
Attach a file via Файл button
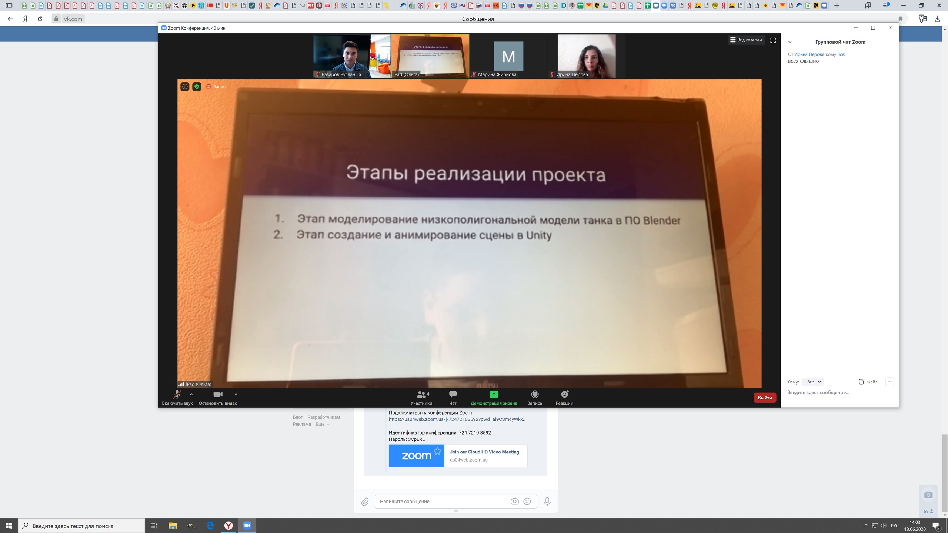(x=868, y=382)
